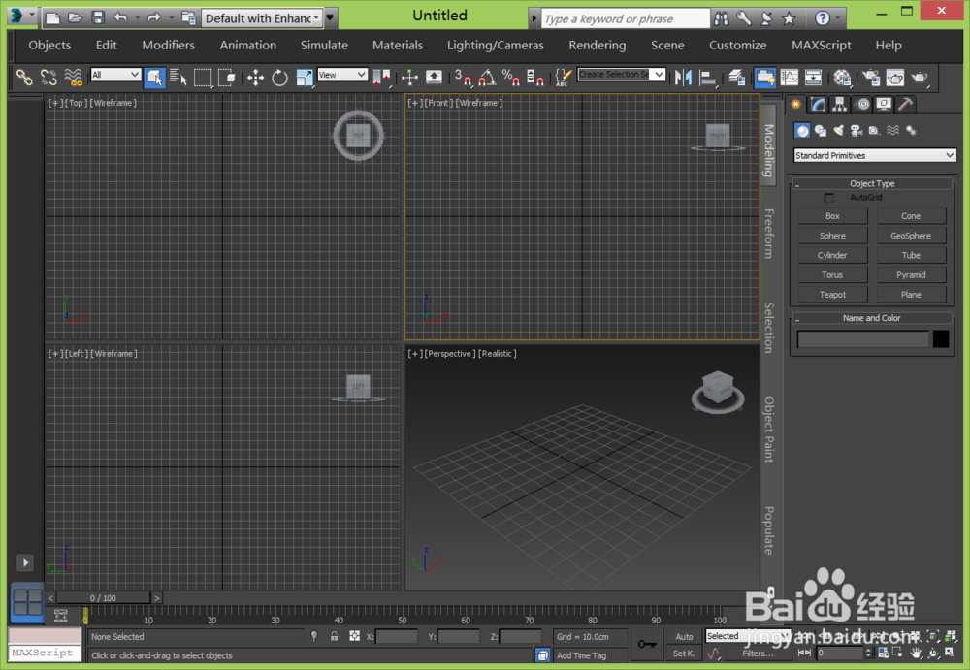
Task: Click Use Pivot Point Center icon
Action: (x=381, y=78)
